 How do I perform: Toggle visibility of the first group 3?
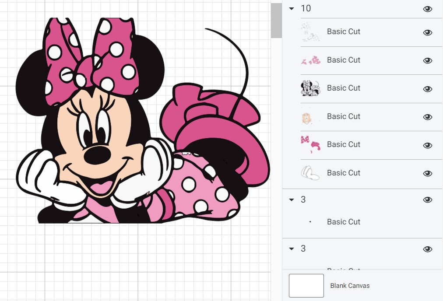coord(428,199)
